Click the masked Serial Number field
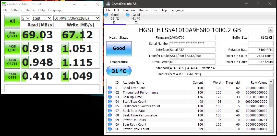Screen dimensions: 277x136 click(x=192, y=44)
